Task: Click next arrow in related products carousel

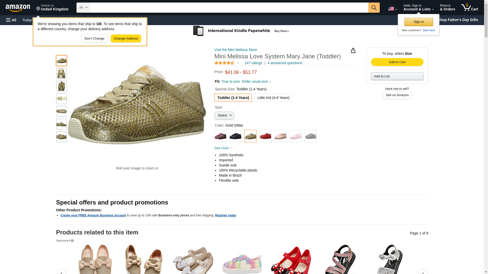Action: pos(423,272)
